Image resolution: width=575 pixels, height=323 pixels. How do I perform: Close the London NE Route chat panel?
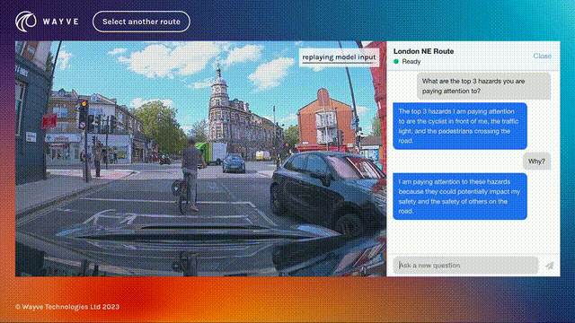pyautogui.click(x=543, y=56)
